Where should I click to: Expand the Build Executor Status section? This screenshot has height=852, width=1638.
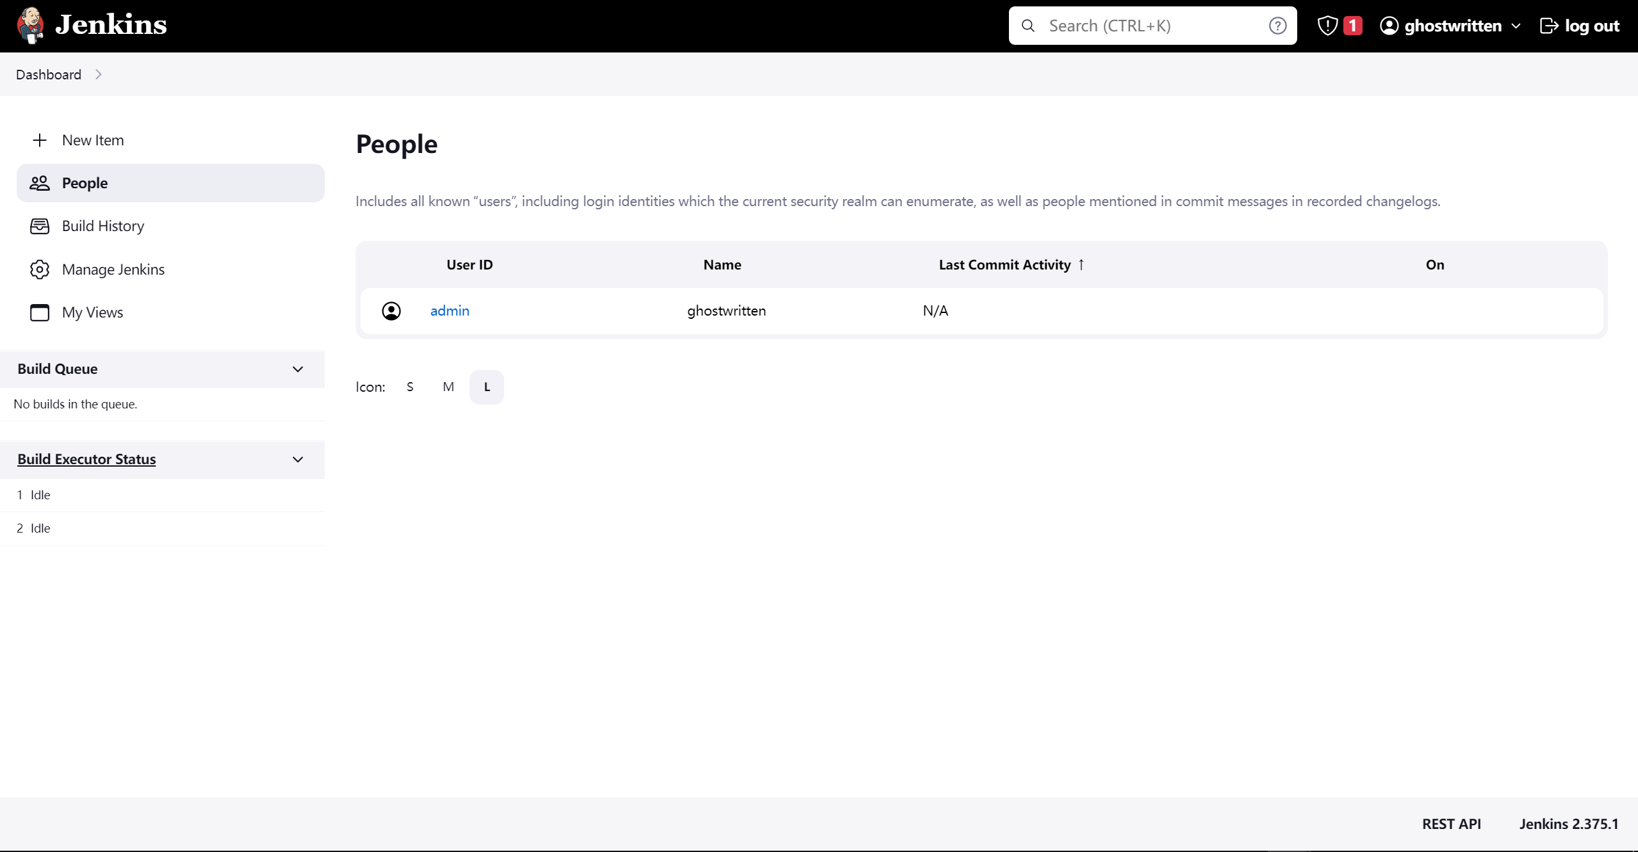(297, 459)
